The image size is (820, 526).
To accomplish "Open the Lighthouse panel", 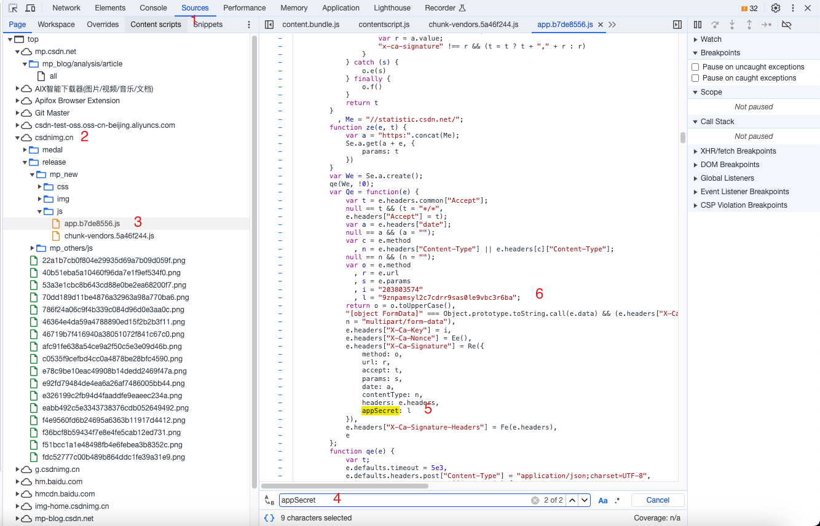I will click(x=392, y=8).
